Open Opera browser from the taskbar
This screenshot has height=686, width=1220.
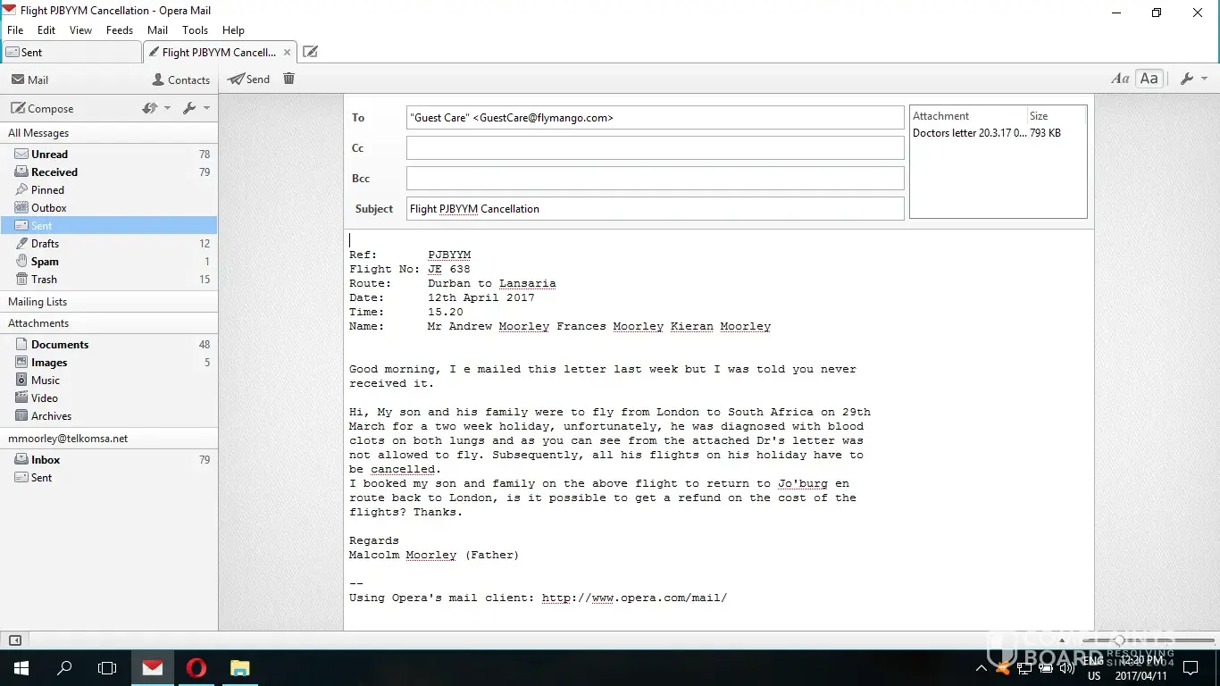196,668
